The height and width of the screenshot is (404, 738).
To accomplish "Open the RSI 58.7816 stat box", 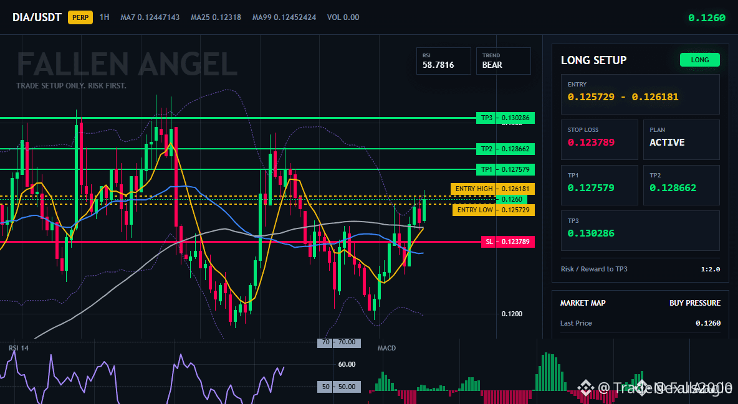I will (x=443, y=61).
